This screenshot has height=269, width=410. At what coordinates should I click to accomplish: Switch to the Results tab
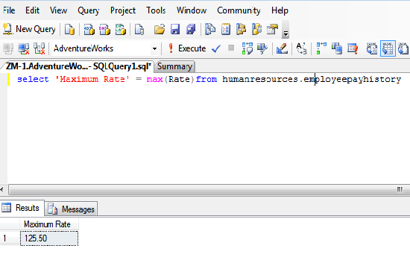coord(22,208)
